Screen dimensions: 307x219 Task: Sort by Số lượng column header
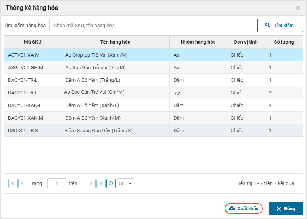pos(284,42)
